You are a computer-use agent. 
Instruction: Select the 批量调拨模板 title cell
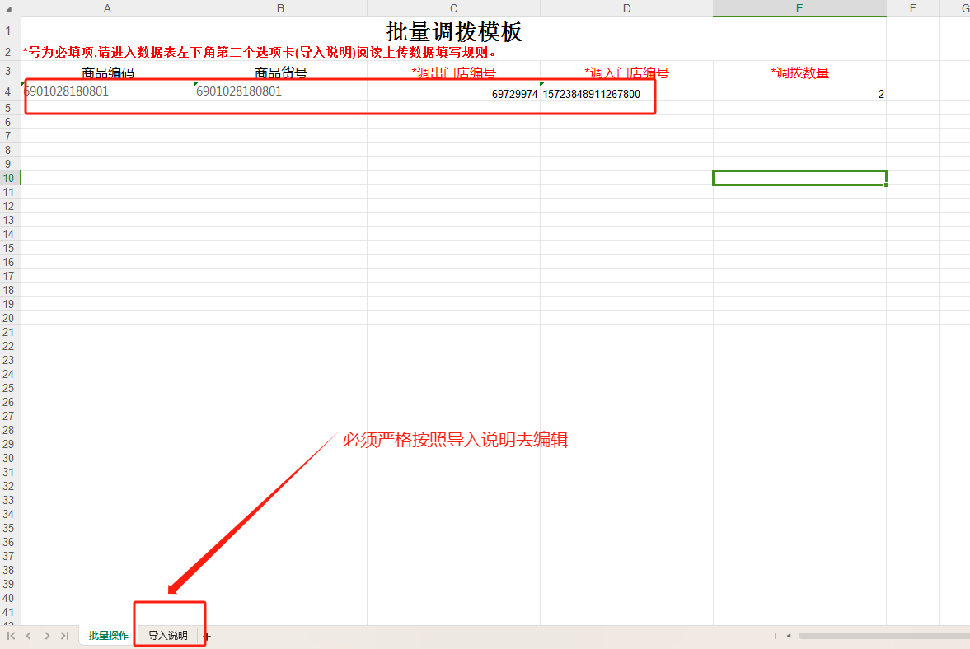tap(453, 31)
